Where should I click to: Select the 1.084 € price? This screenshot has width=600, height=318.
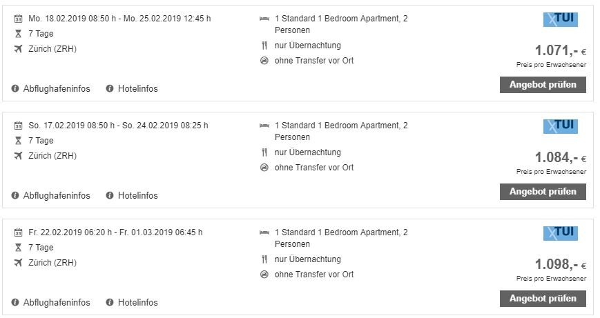(557, 158)
